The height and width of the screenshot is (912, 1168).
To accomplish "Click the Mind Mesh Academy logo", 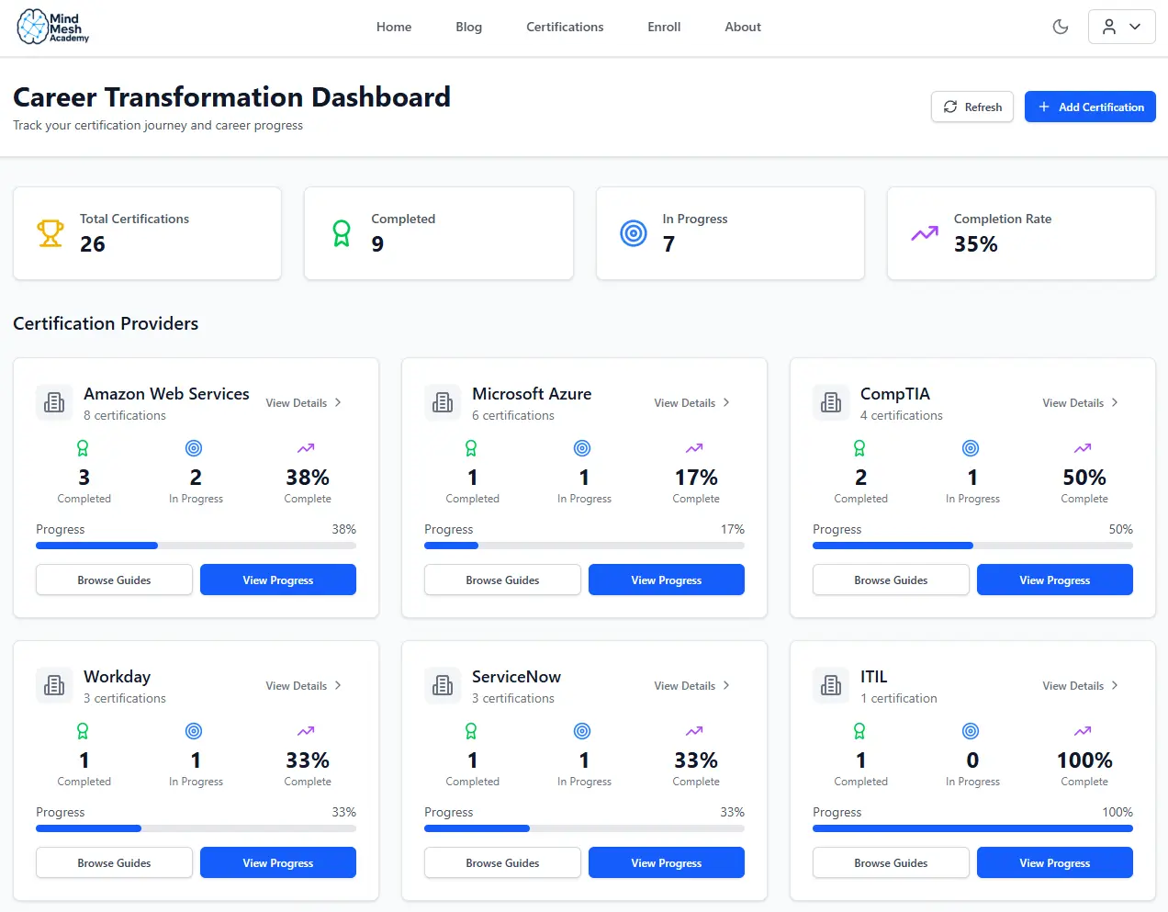I will 53,27.
